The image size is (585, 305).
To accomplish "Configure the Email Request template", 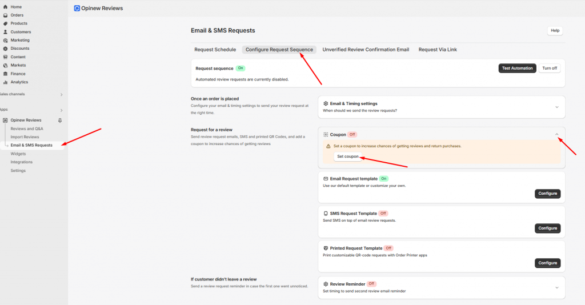I will click(x=547, y=194).
